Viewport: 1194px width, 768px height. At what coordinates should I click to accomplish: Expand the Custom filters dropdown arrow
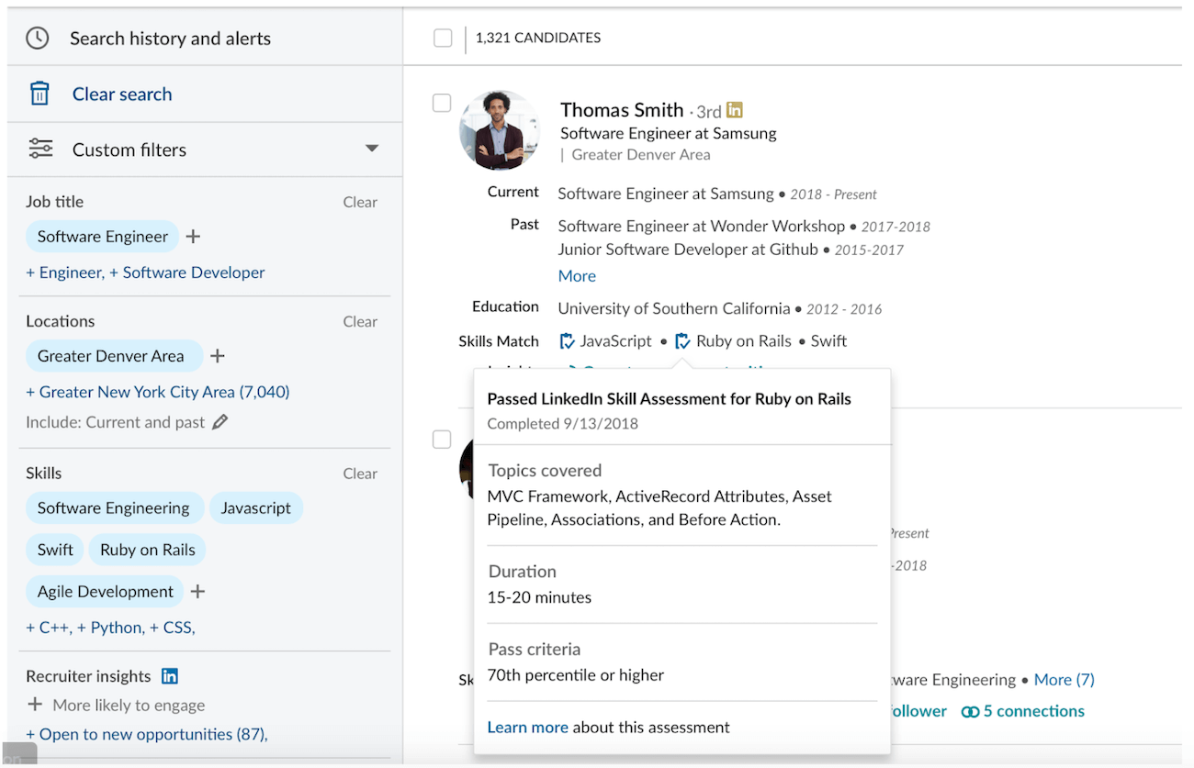point(372,149)
